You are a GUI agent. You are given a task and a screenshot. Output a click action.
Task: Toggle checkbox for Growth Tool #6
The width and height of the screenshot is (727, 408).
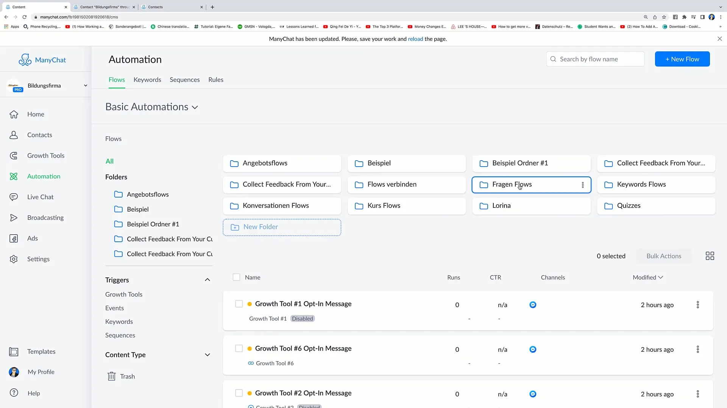239,348
